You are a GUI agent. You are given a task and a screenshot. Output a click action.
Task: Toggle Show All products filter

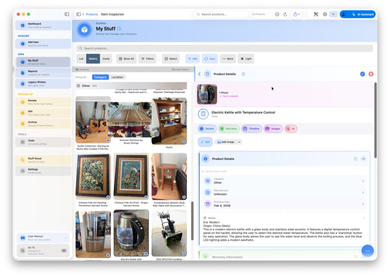[x=126, y=58]
